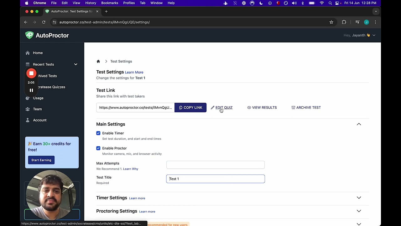Click the AutoProctor logo
The height and width of the screenshot is (226, 401).
47,35
